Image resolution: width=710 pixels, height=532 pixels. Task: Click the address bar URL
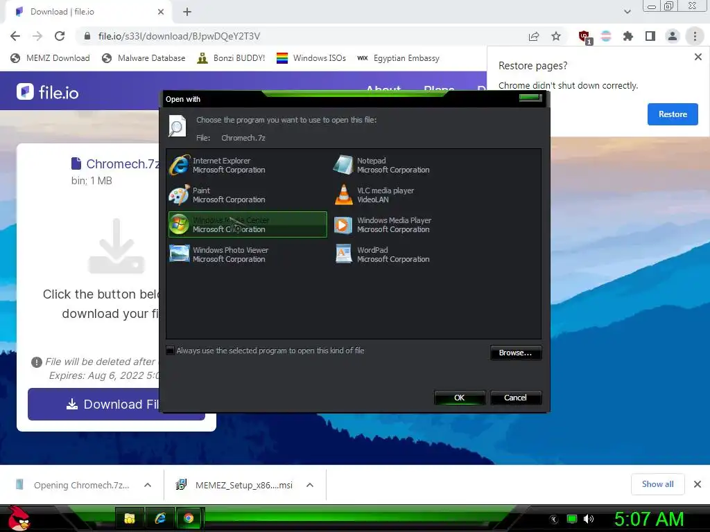pos(179,36)
